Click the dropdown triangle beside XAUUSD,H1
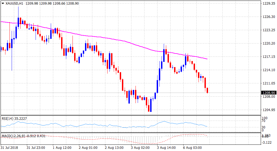 pos(3,4)
